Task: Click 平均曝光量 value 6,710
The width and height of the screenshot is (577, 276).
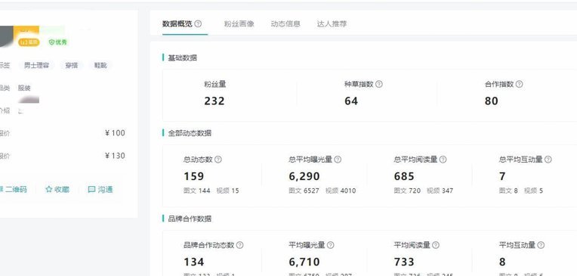Action: point(304,262)
